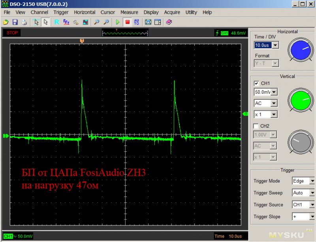This screenshot has width=316, height=242.
Task: Open the FFT function icon
Action: [66, 22]
